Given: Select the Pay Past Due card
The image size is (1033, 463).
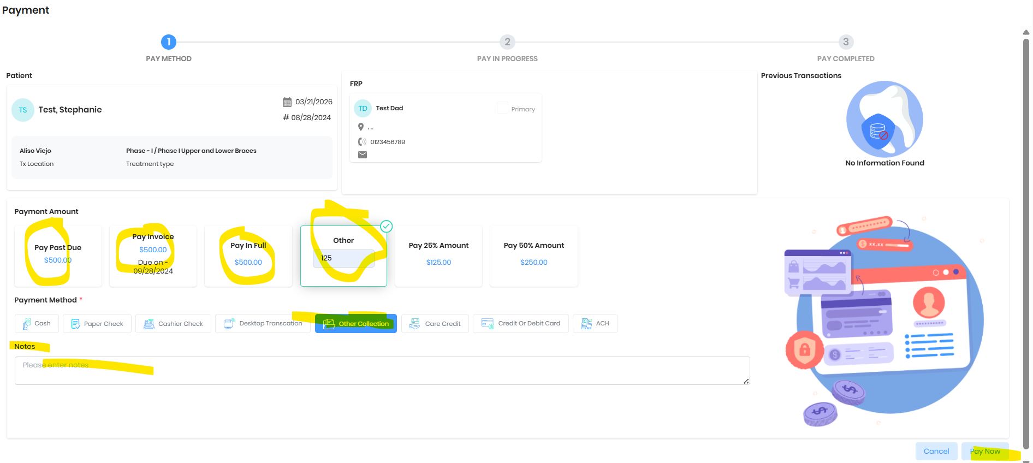Looking at the screenshot, I should pos(58,256).
